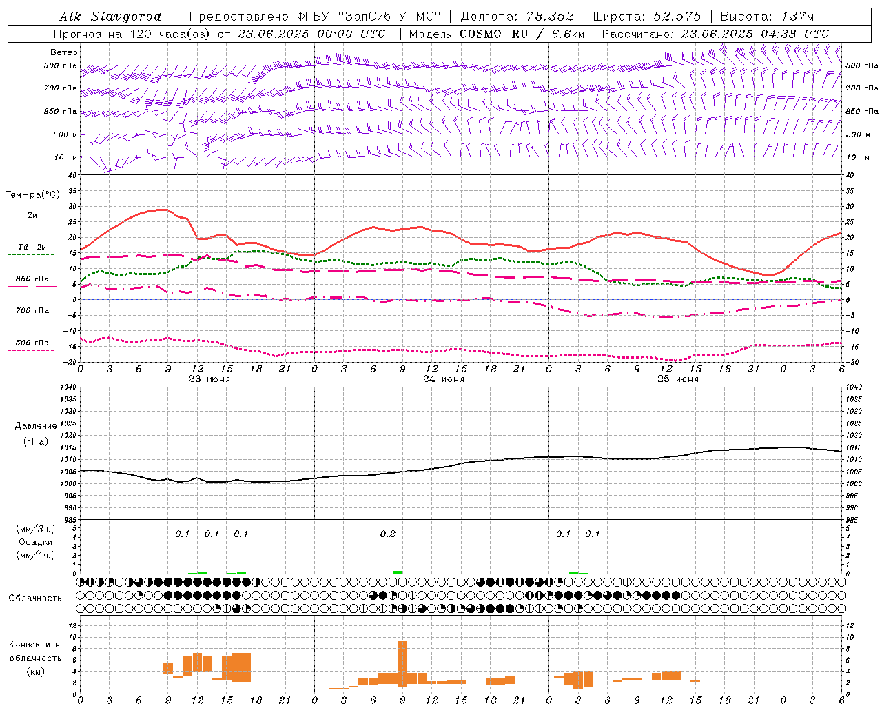Click the '(гПа)' unit under Давление
This screenshot has height=706, width=882.
[36, 442]
